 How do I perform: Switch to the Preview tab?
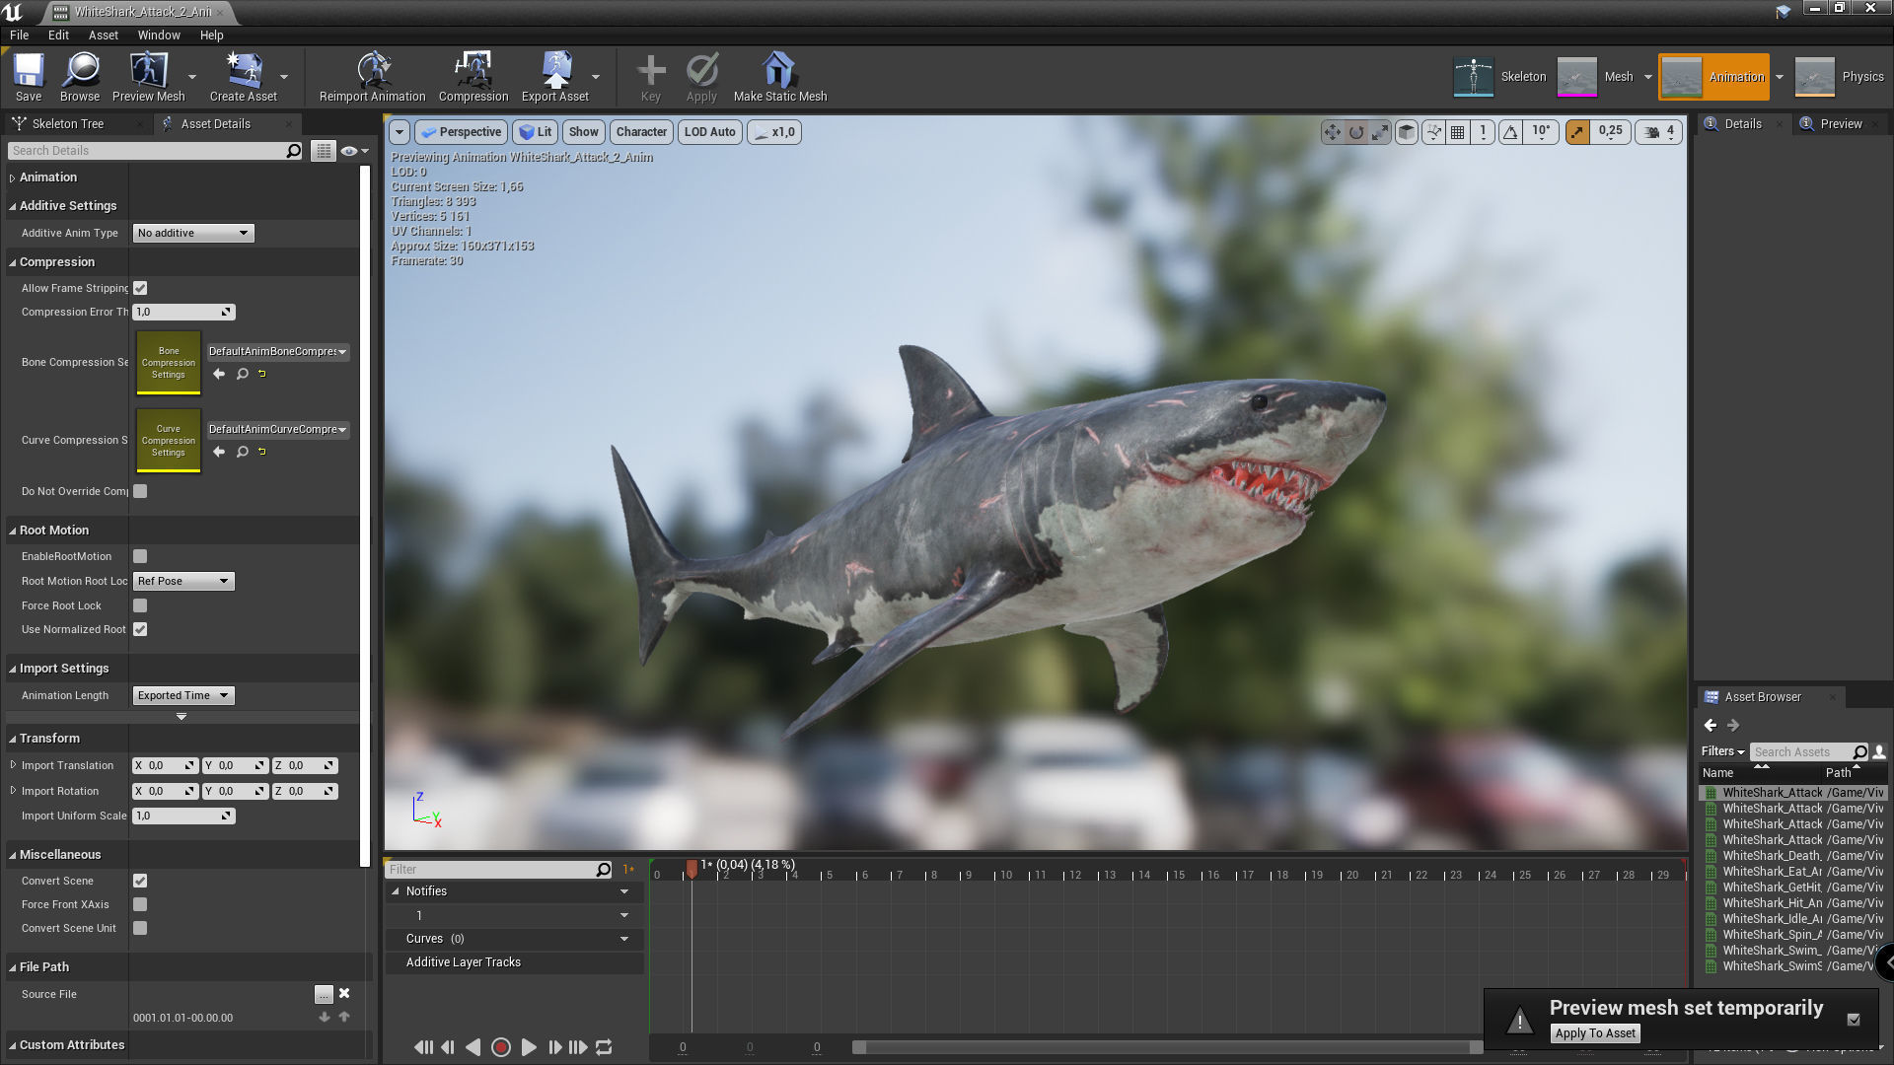point(1841,124)
